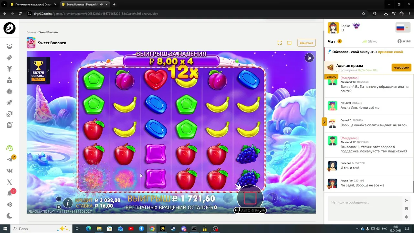Viewport: 414px width, 233px height.
Task: Open chat info icon next to Чат
Action: click(340, 41)
